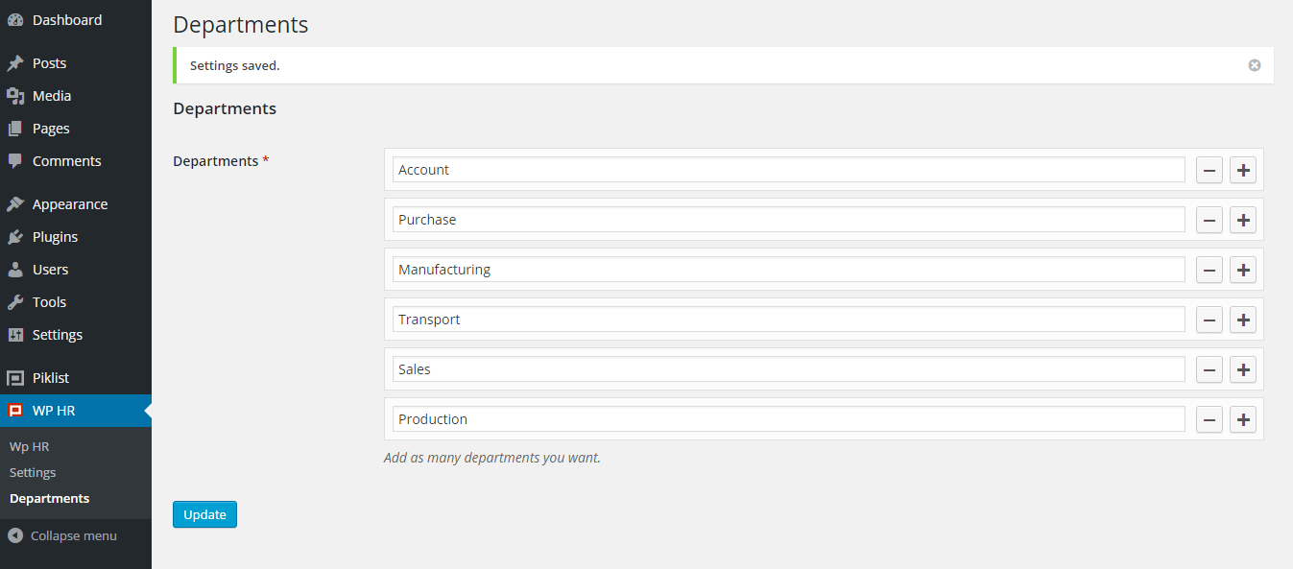Click the Dashboard gauge icon in sidebar
This screenshot has width=1293, height=569.
click(x=15, y=20)
